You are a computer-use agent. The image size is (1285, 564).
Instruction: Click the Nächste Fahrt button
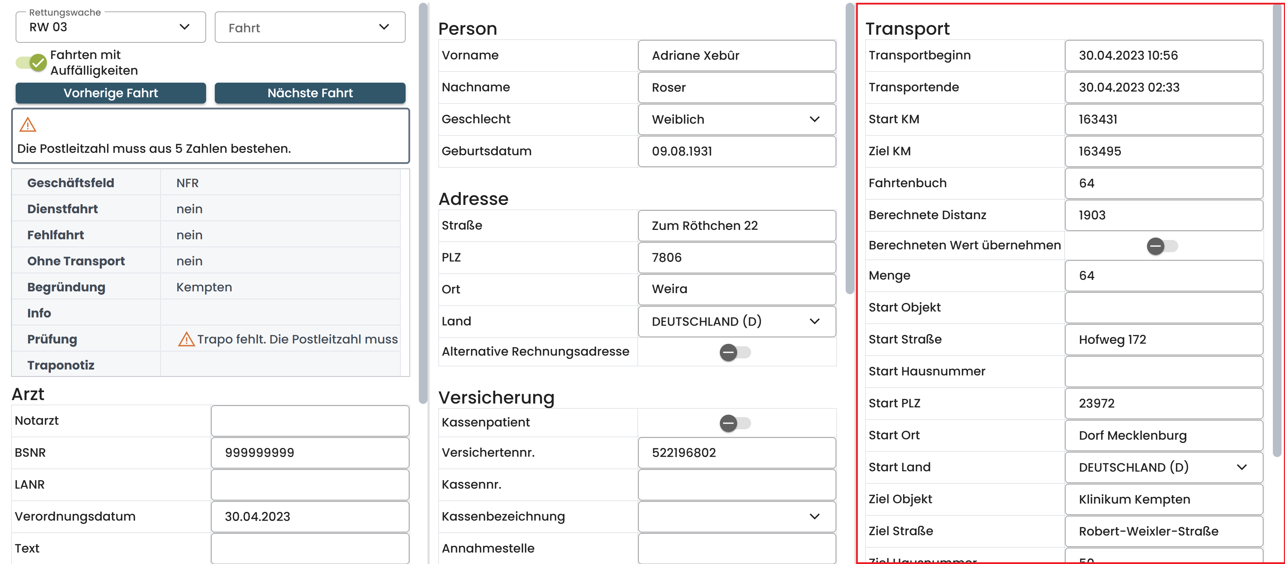point(309,93)
